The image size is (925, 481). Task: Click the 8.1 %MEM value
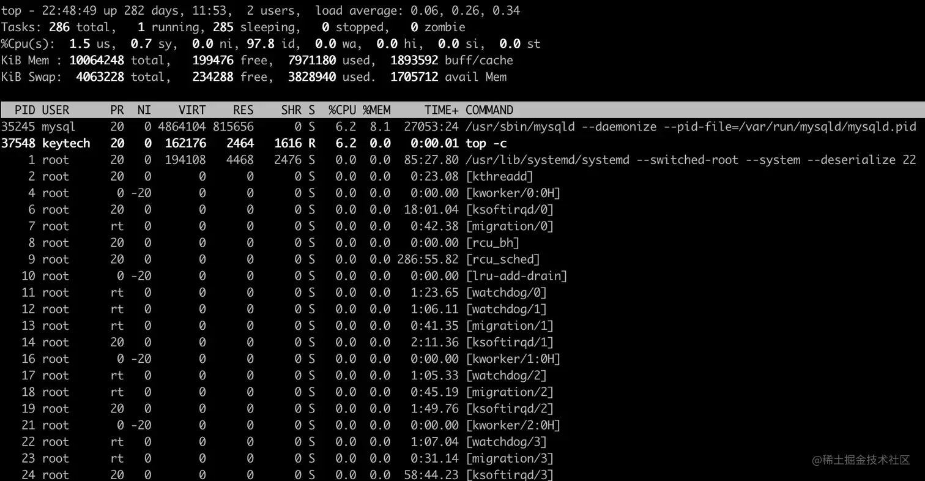(x=380, y=127)
